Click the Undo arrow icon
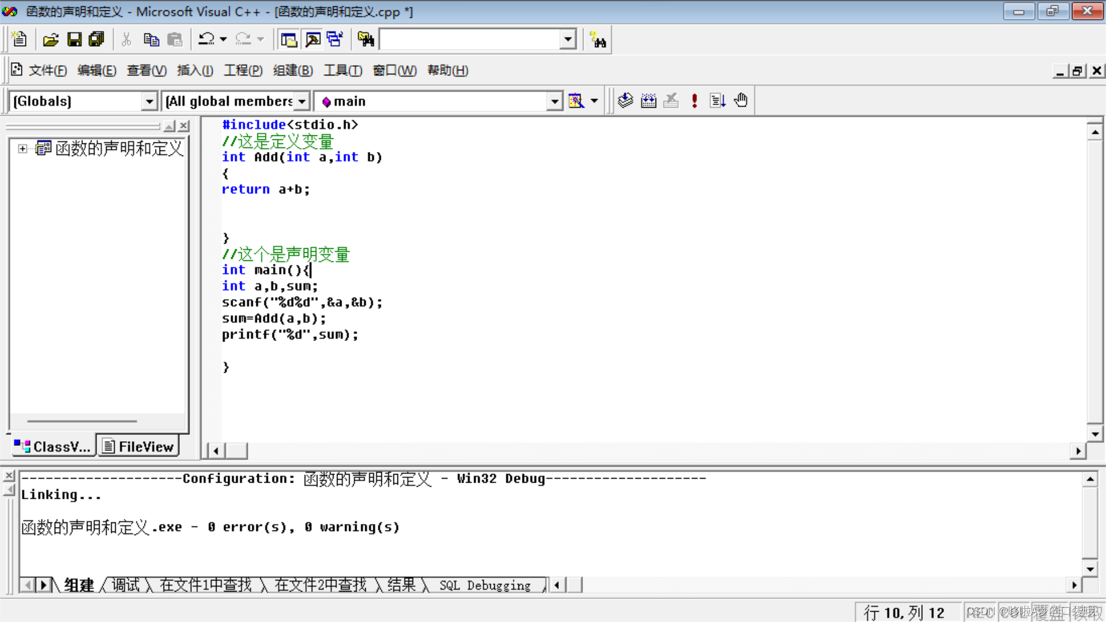The height and width of the screenshot is (622, 1106). (206, 39)
